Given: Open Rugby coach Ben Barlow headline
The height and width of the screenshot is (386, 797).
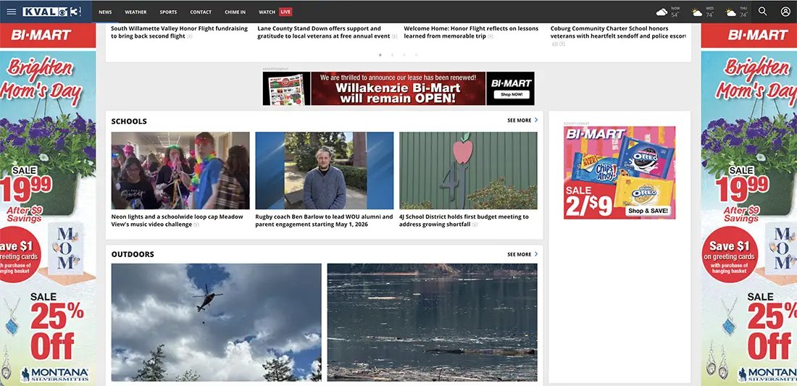Looking at the screenshot, I should coord(324,220).
